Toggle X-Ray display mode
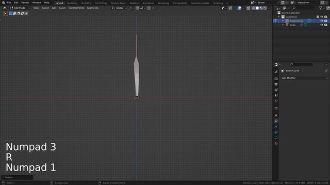 (249, 8)
